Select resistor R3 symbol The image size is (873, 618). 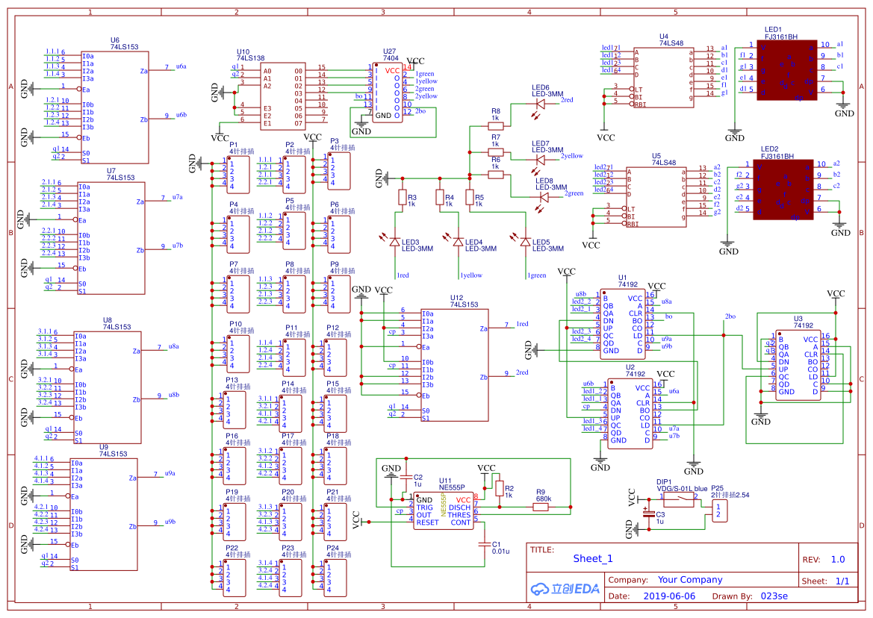coord(403,198)
